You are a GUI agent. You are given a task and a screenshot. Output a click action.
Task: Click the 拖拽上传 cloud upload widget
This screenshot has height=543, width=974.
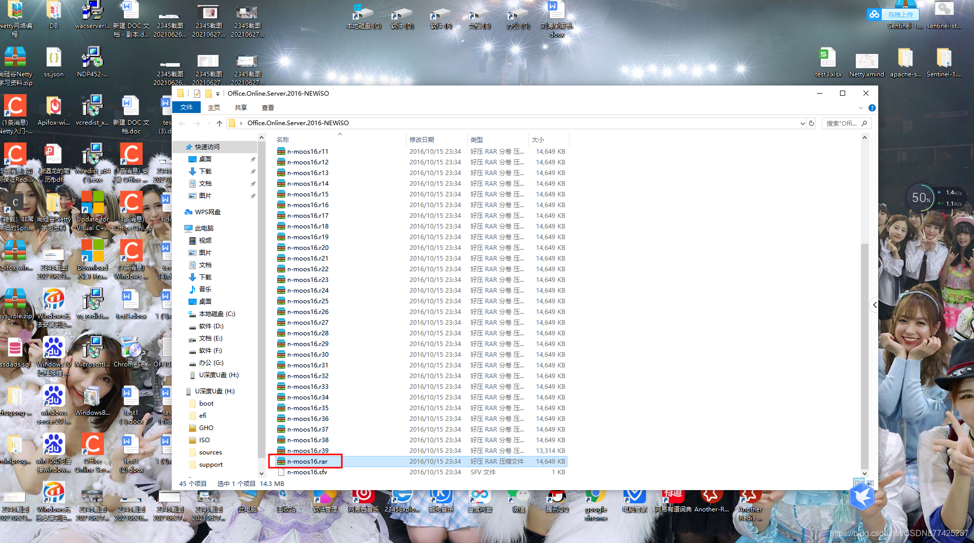(x=893, y=14)
